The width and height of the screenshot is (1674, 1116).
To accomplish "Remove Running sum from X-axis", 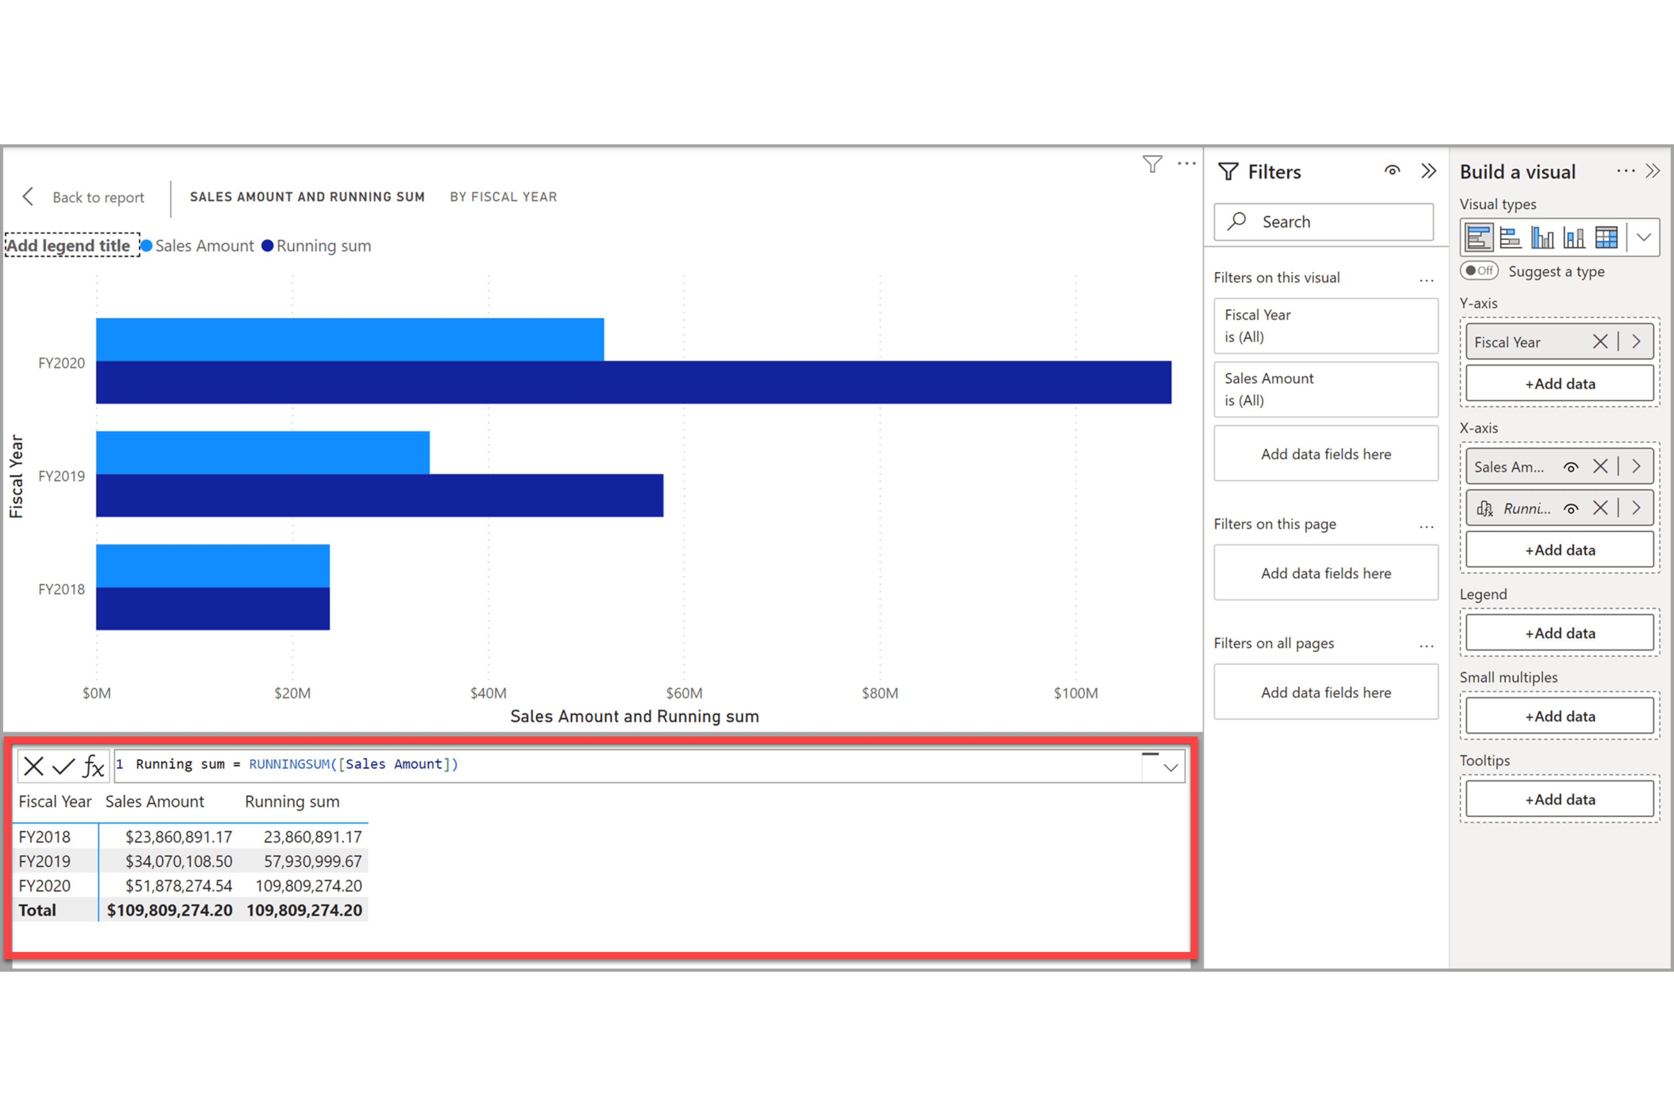I will coord(1600,507).
